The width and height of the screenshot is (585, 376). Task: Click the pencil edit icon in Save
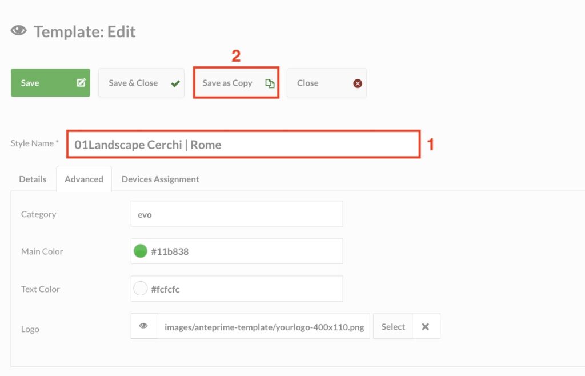coord(81,83)
